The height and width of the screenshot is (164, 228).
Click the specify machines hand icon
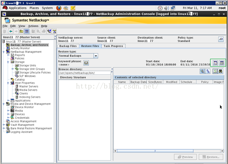pos(221,39)
